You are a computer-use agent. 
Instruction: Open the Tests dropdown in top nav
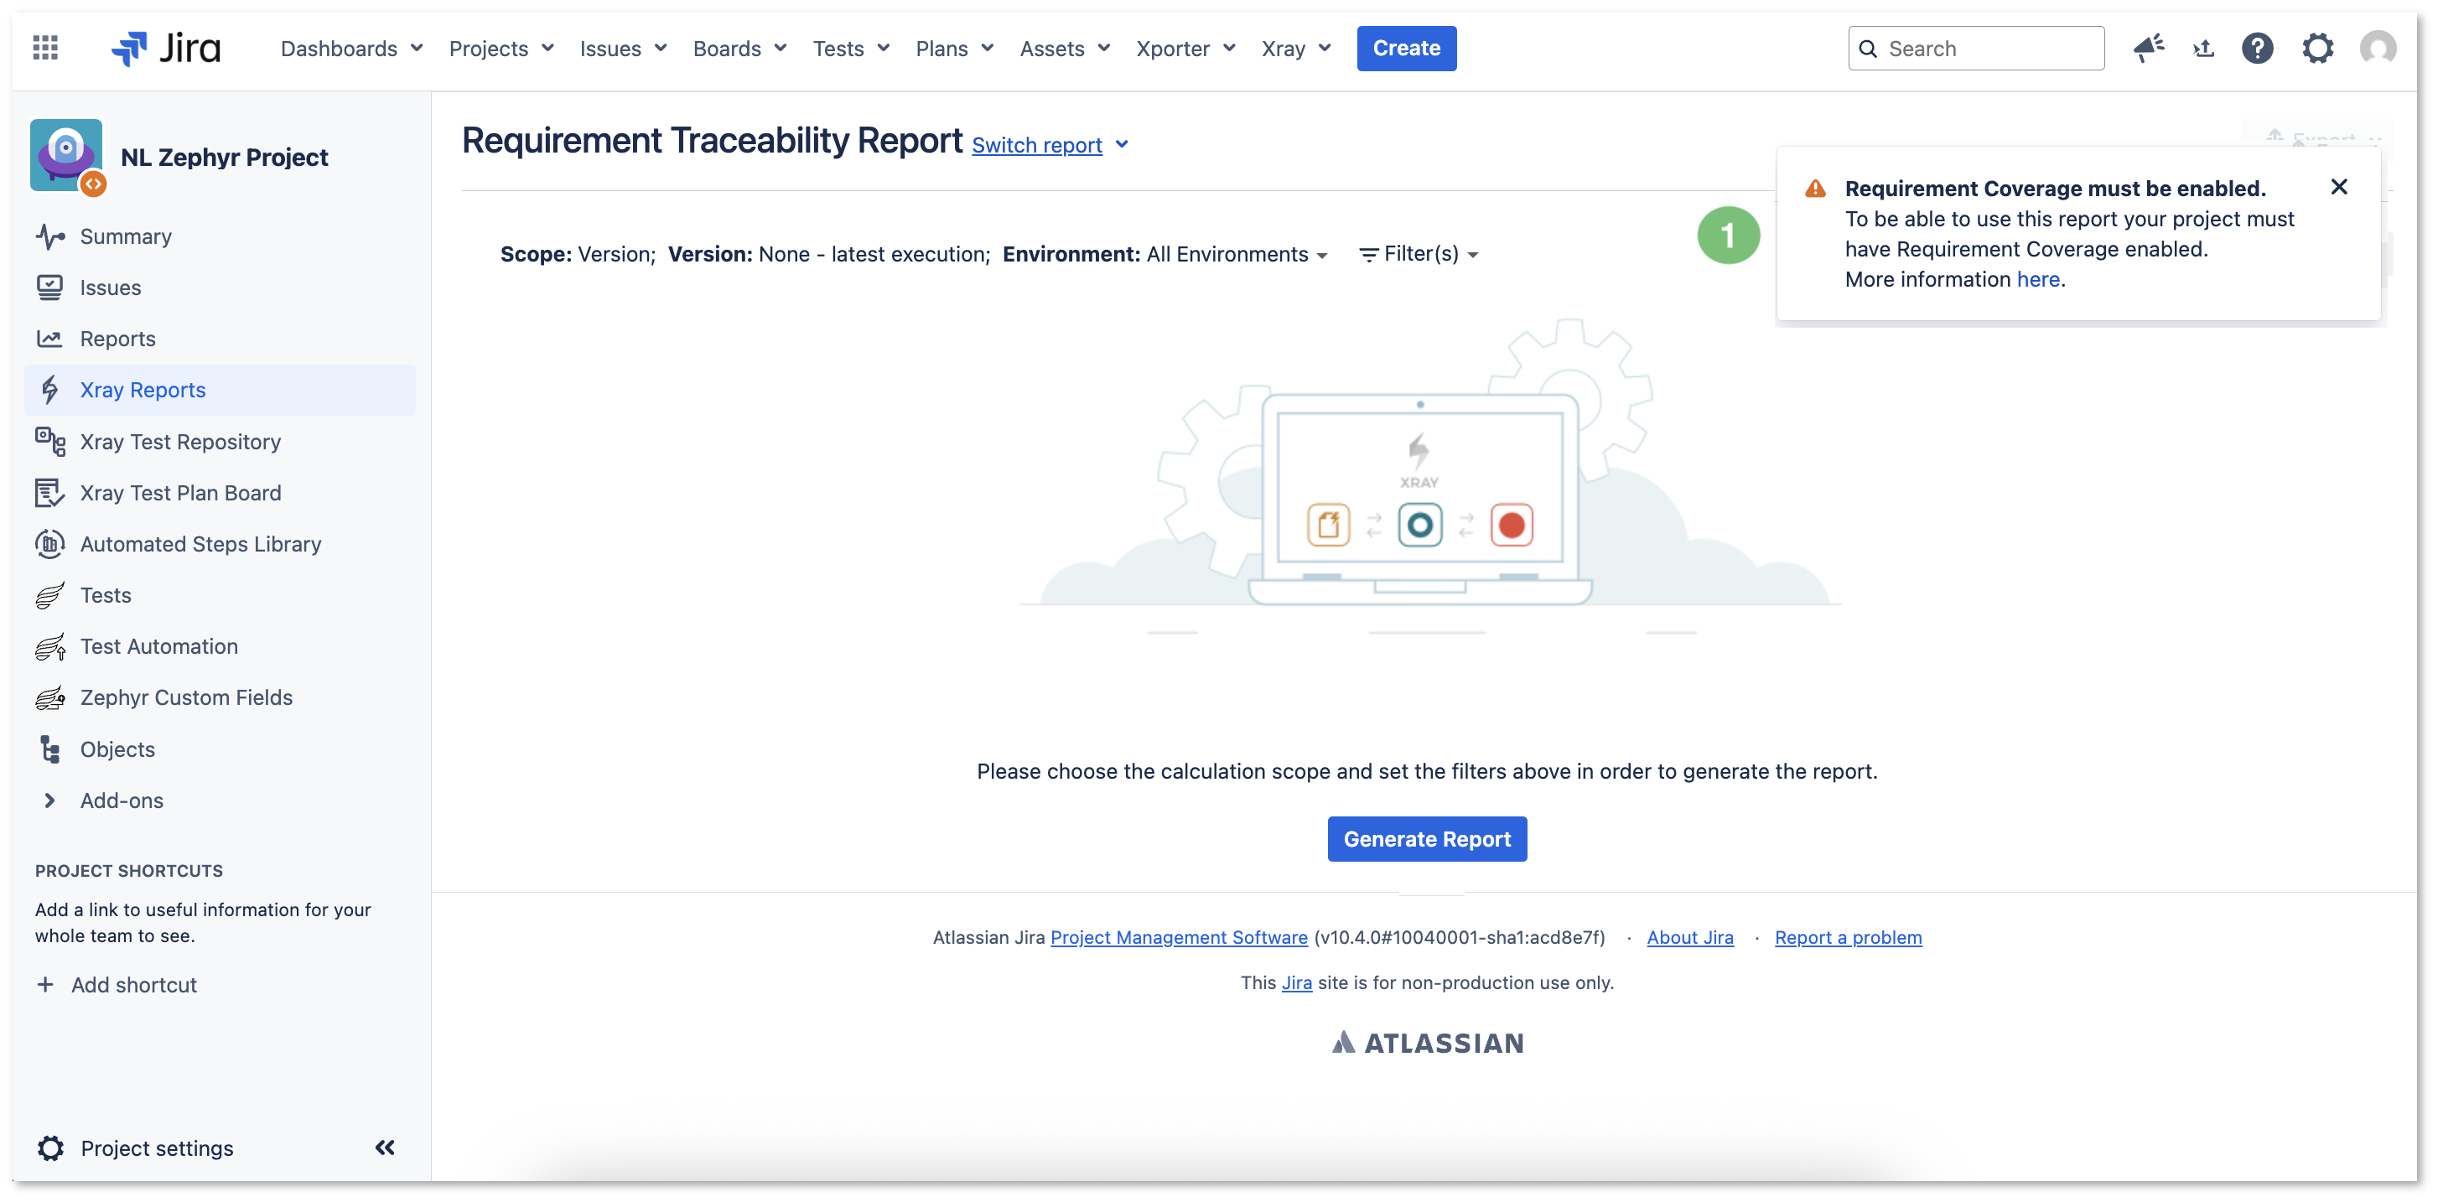[x=851, y=49]
